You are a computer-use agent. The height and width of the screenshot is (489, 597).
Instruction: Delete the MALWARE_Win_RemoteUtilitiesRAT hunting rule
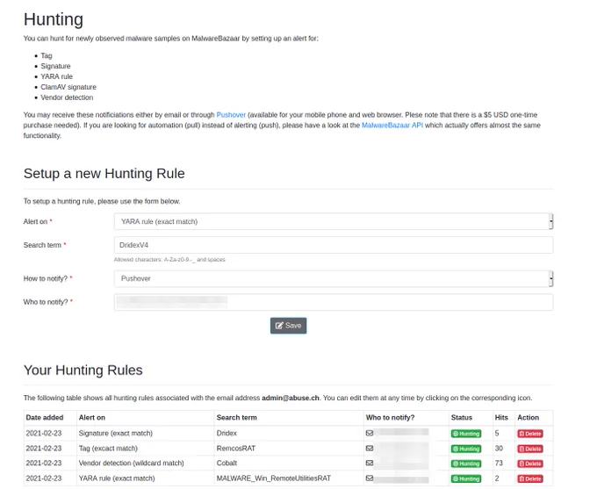pos(530,478)
